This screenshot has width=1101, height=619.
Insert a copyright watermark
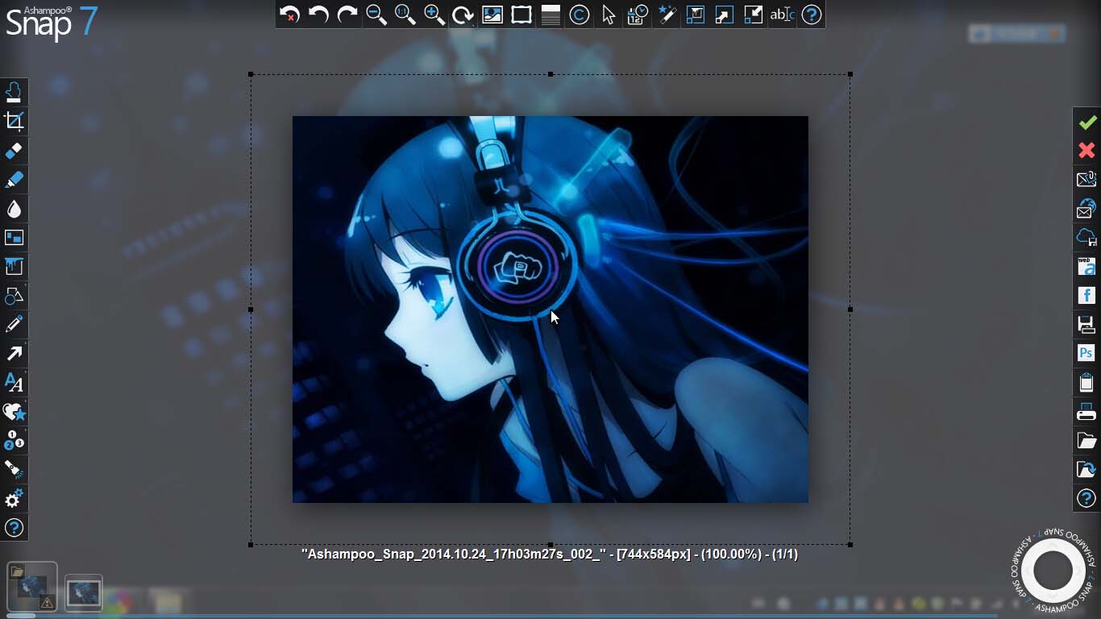[580, 15]
